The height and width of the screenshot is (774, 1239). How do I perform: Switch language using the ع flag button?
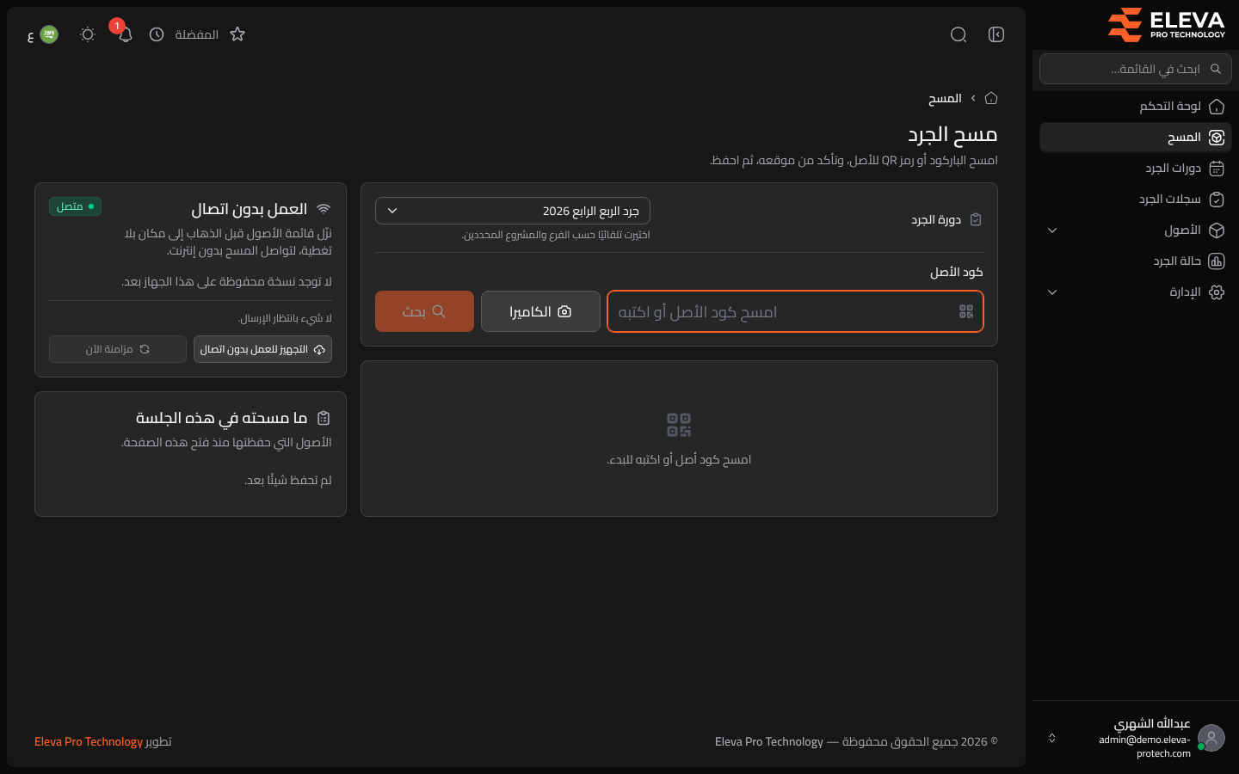tap(43, 34)
